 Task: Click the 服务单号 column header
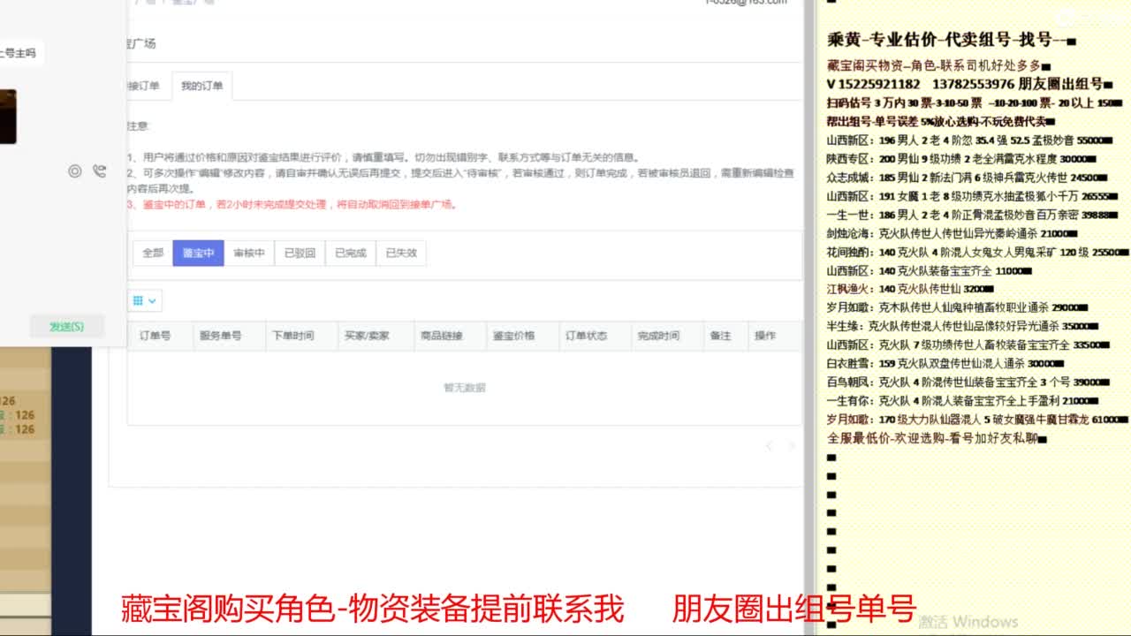point(220,336)
